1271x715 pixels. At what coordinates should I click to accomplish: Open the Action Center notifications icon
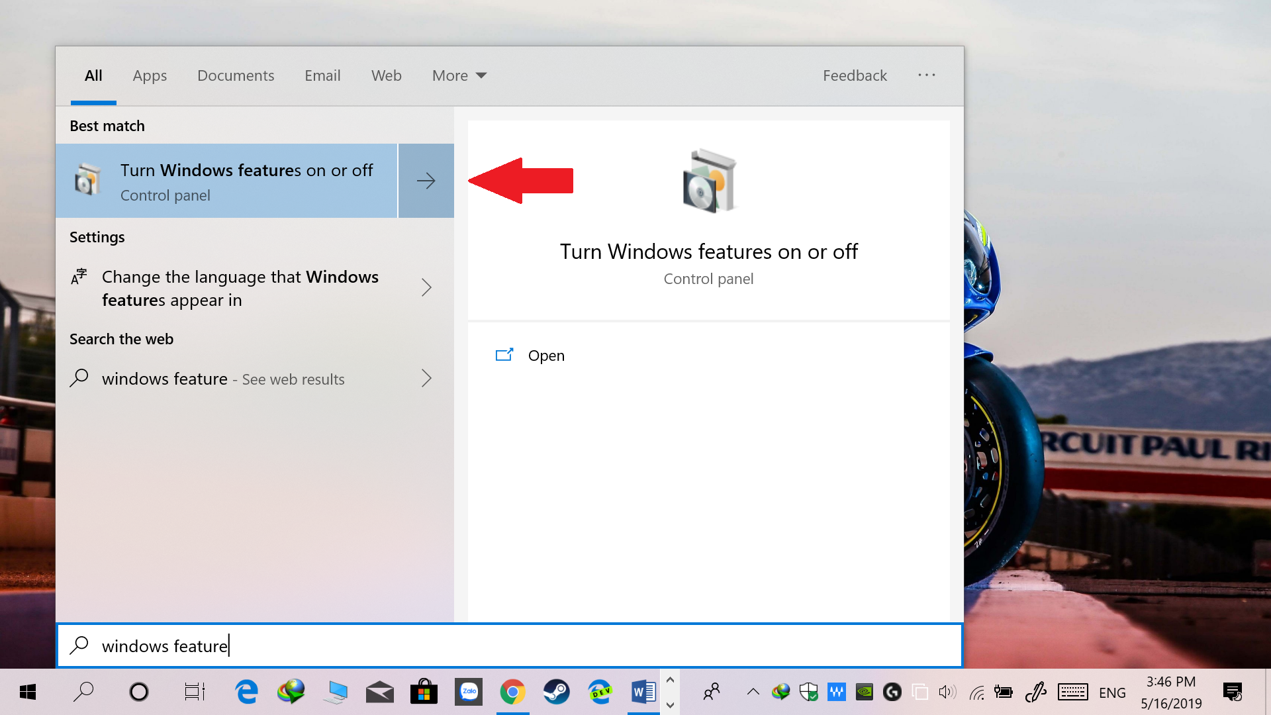(x=1233, y=692)
